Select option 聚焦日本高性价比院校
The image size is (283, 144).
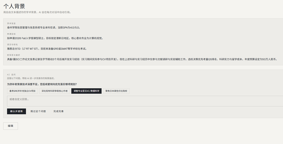116,91
